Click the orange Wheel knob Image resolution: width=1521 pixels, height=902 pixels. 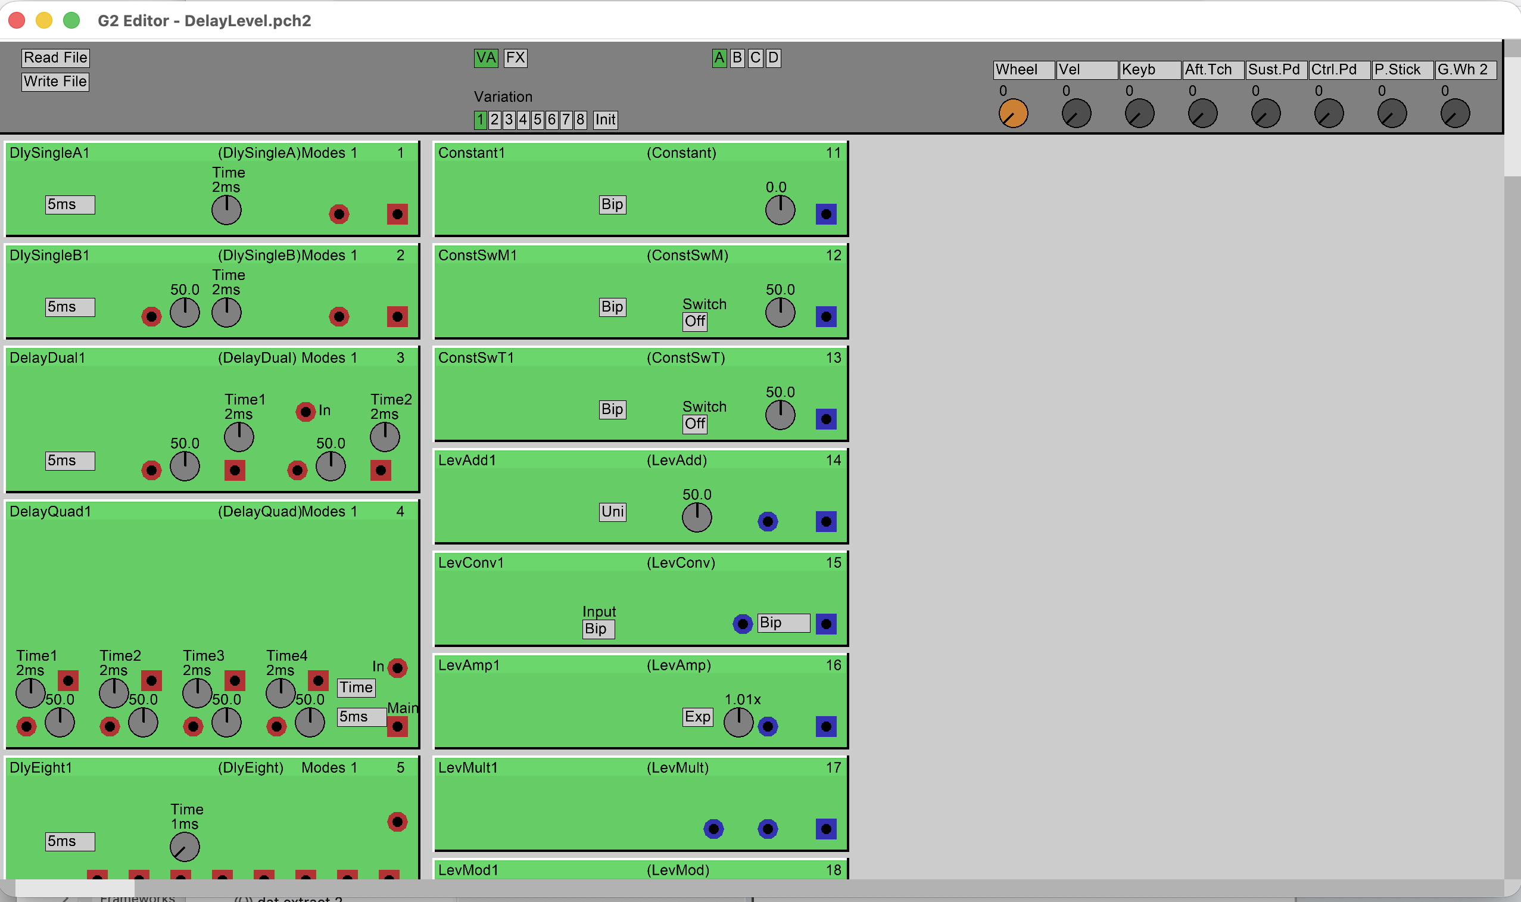click(x=1012, y=114)
